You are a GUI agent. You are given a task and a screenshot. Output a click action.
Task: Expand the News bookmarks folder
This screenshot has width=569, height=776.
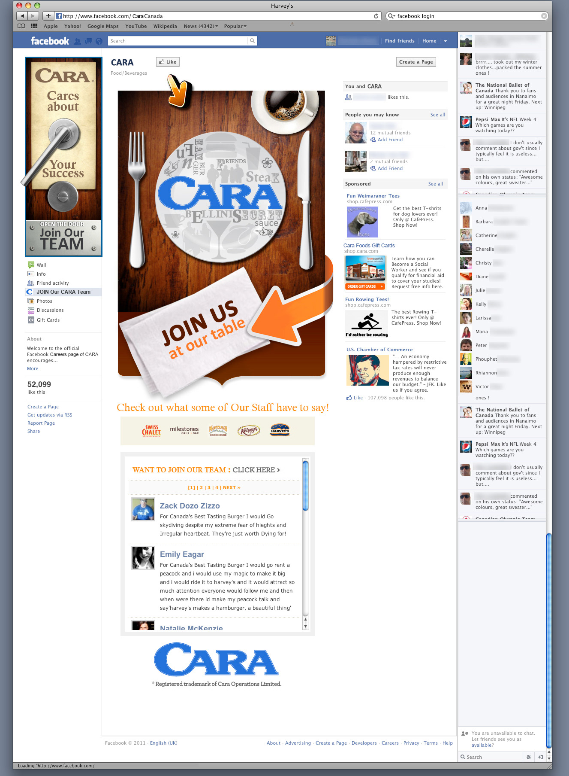pyautogui.click(x=201, y=26)
